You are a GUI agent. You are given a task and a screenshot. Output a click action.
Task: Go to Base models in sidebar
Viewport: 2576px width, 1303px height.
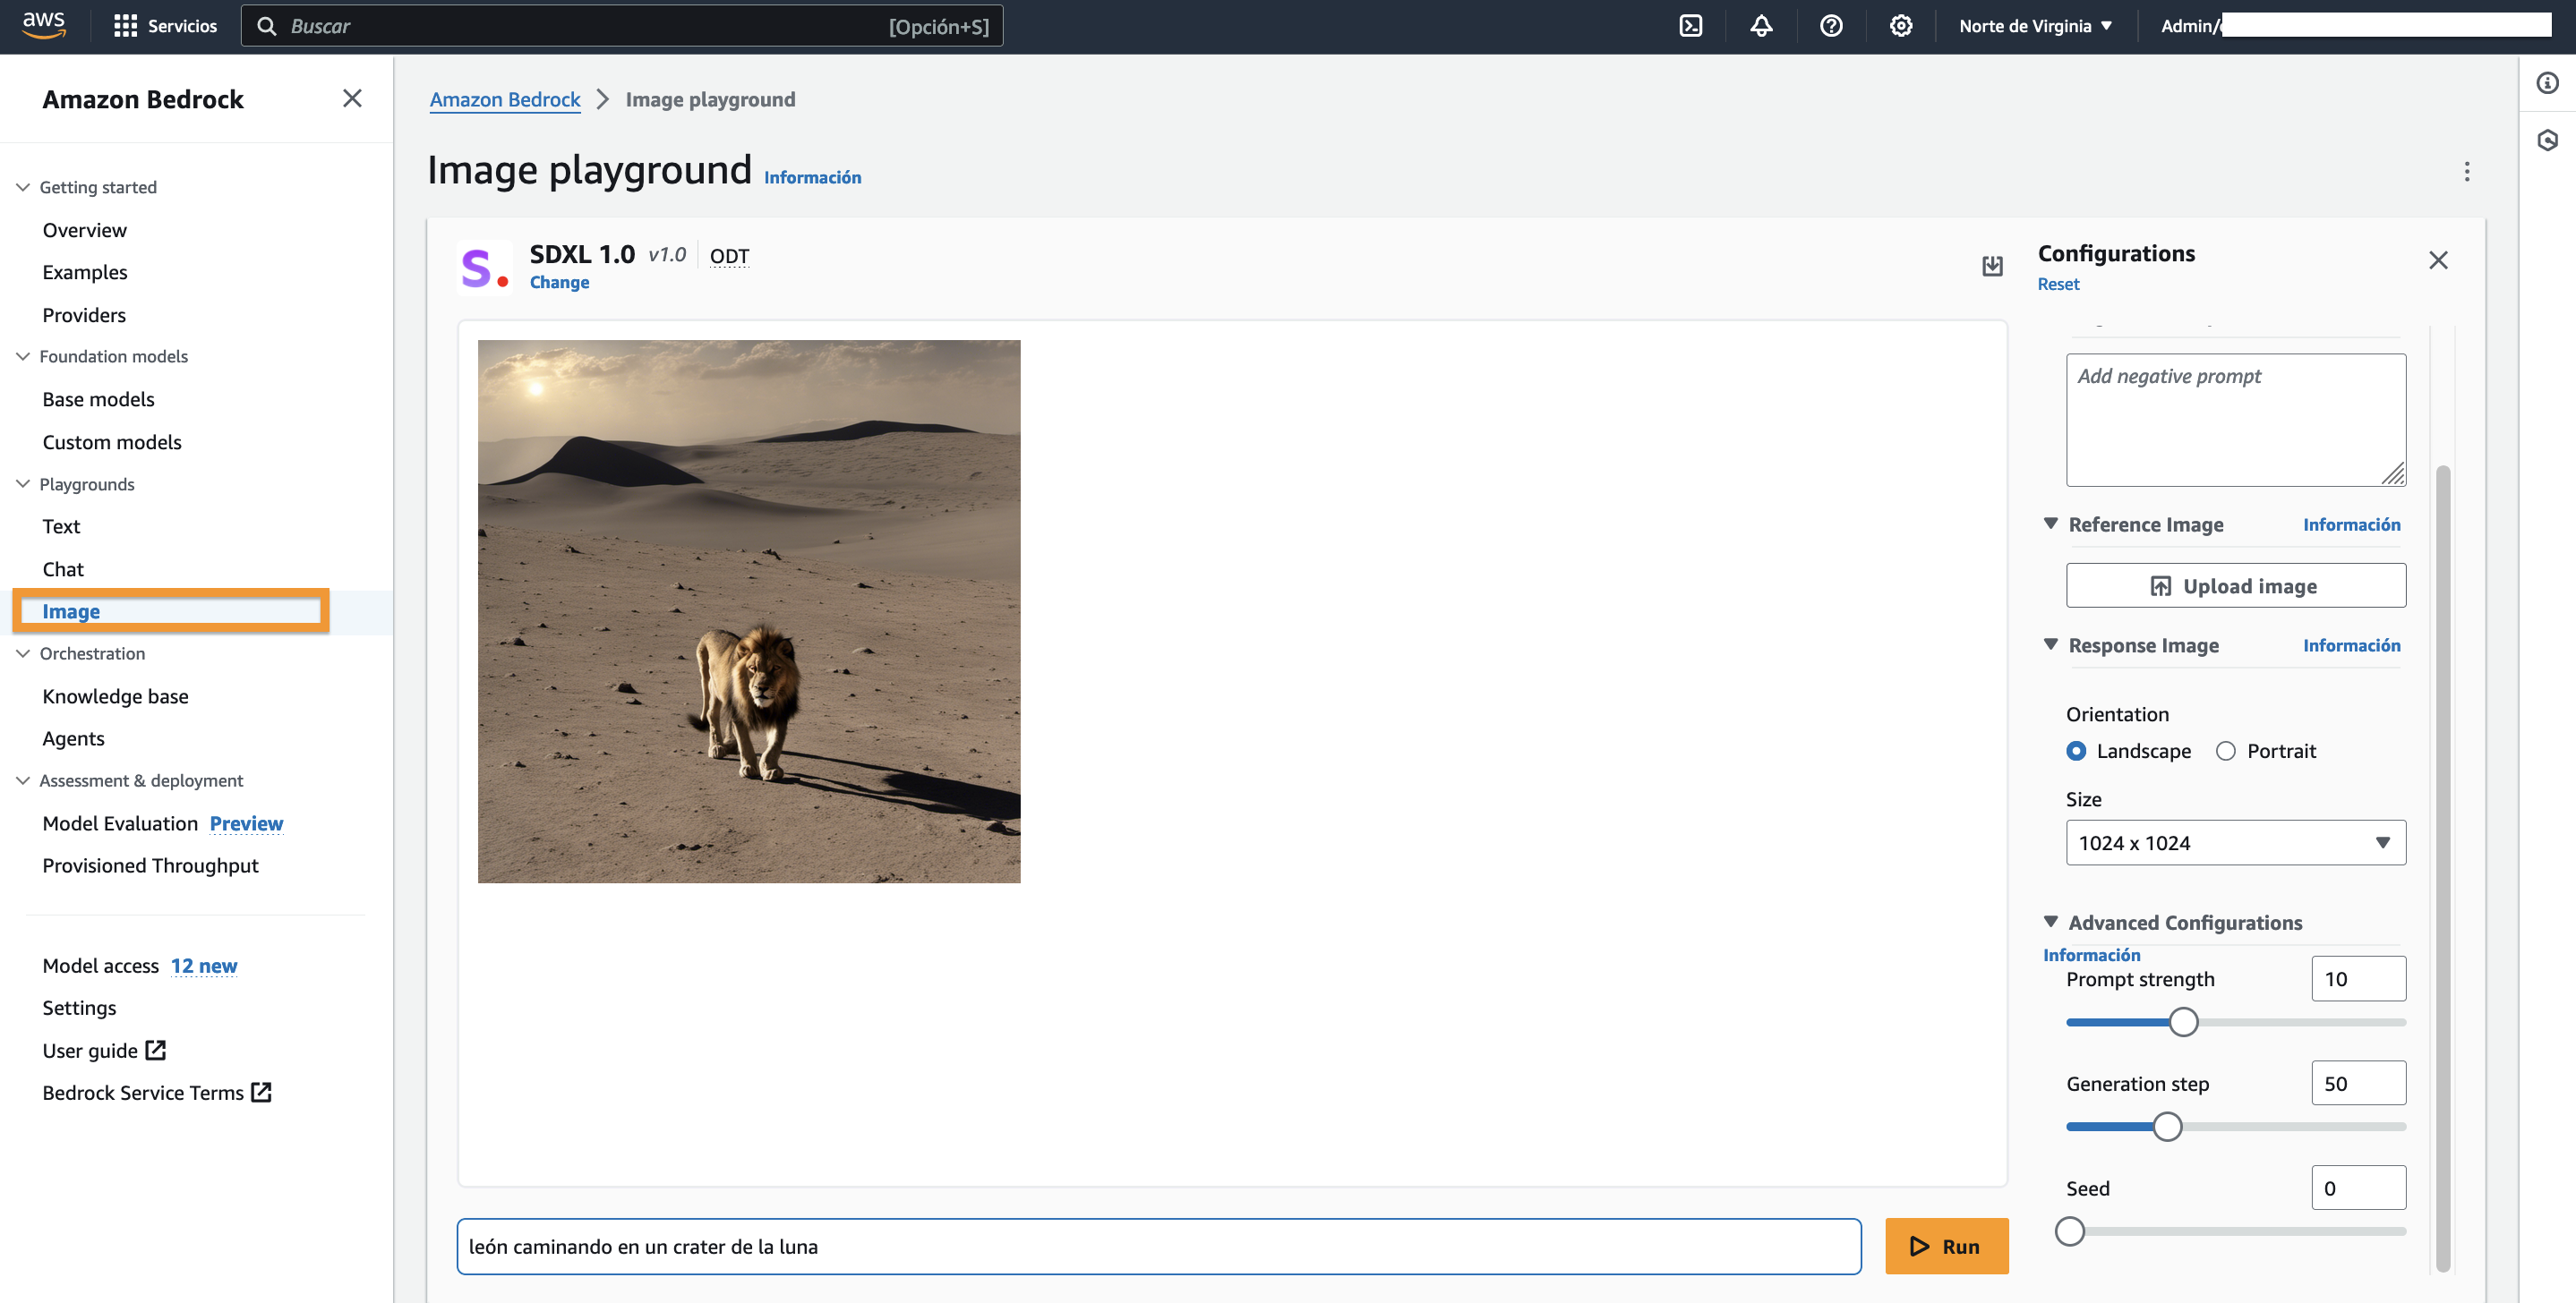(98, 399)
